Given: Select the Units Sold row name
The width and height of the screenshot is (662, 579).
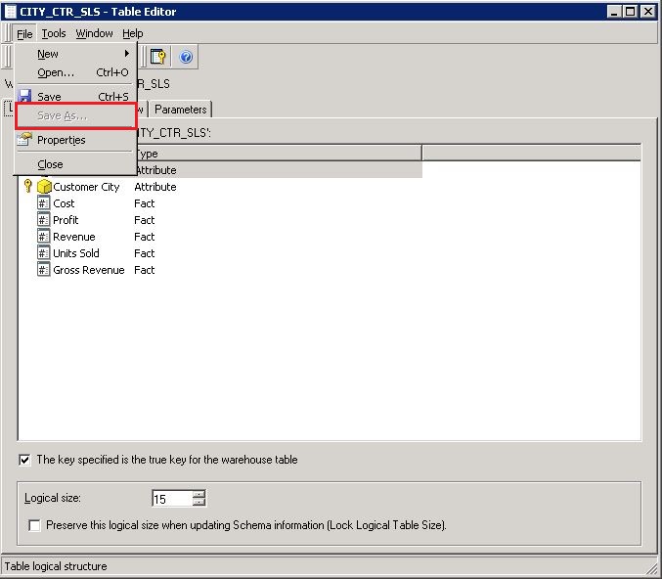Looking at the screenshot, I should [x=76, y=253].
